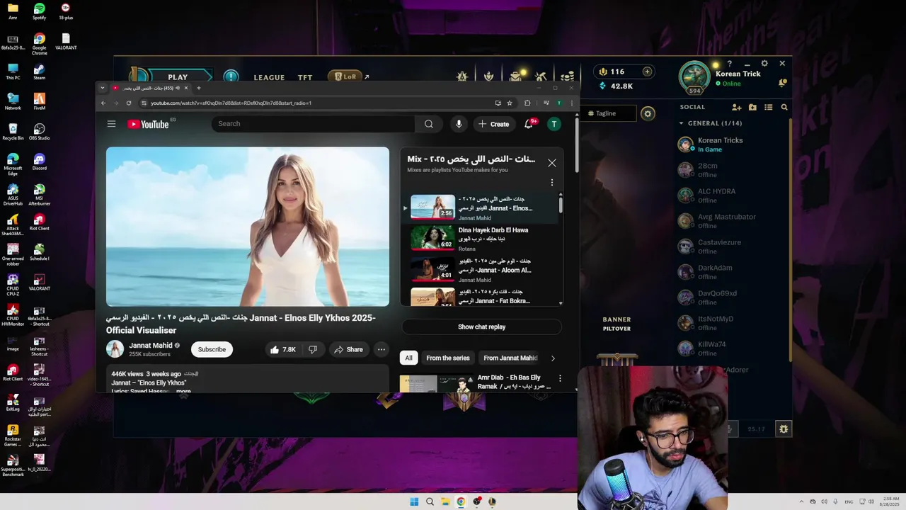Screen dimensions: 906x510
Task: Open Jannat Mahid channel name link
Action: [151, 346]
